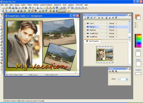Screen dimensions: 143x103
Task: Click the blue diamond icon in the Layers toolbar
Action: pos(91,18)
